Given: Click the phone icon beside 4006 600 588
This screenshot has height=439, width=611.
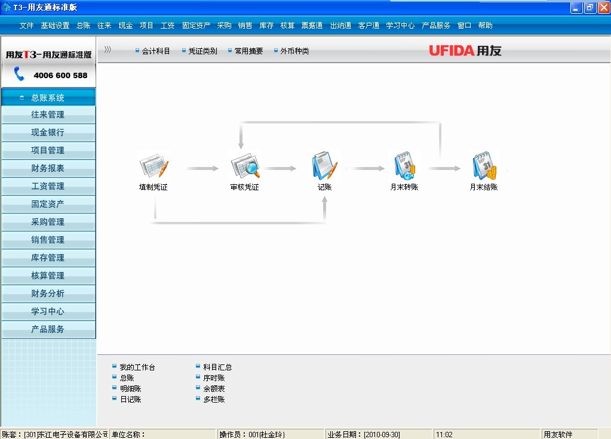Looking at the screenshot, I should (x=19, y=73).
